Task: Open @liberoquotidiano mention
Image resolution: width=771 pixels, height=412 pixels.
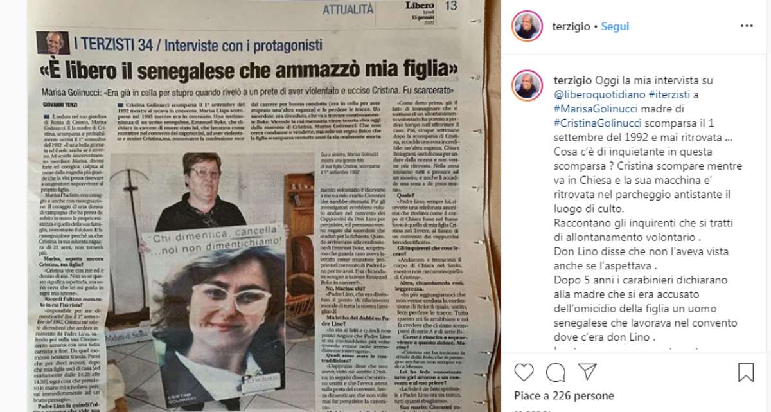Action: tap(596, 94)
